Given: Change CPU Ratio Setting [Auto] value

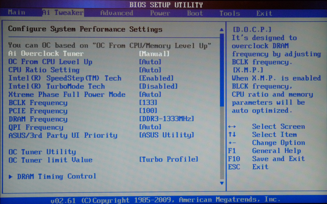Looking at the screenshot, I should [150, 70].
